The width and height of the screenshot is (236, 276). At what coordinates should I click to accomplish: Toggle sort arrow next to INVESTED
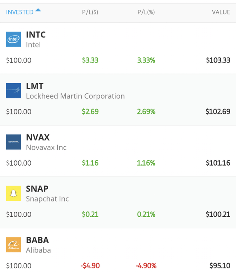(x=38, y=11)
